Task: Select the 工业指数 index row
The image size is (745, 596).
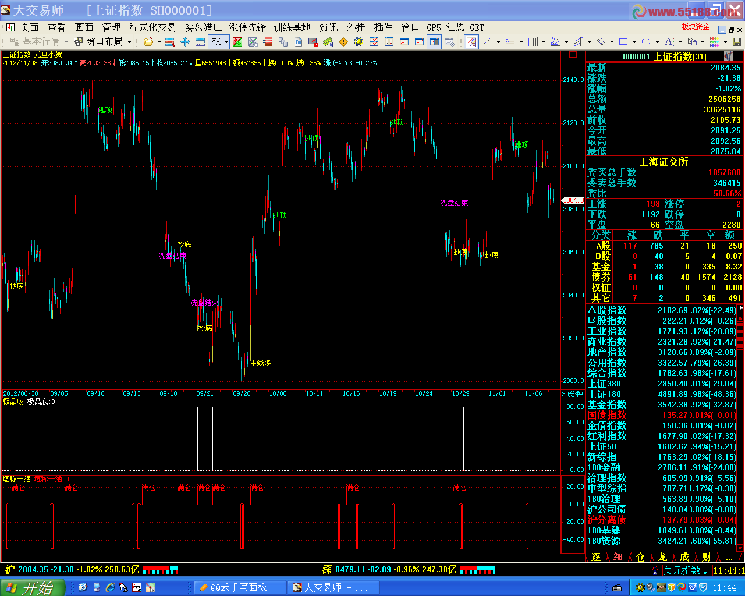Action: [x=661, y=331]
